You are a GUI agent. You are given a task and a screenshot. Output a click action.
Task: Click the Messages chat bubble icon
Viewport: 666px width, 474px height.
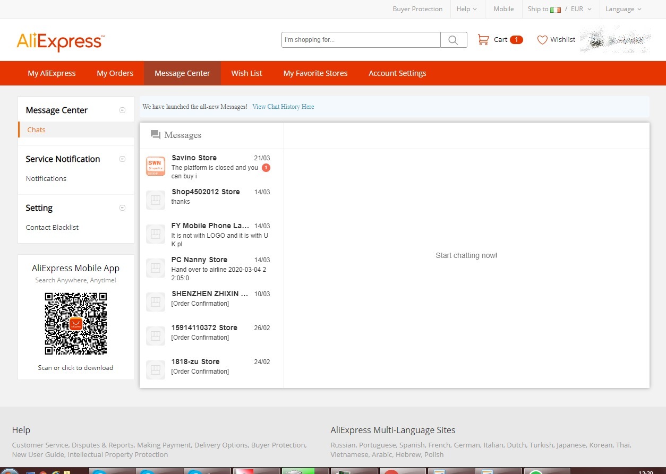(x=156, y=135)
